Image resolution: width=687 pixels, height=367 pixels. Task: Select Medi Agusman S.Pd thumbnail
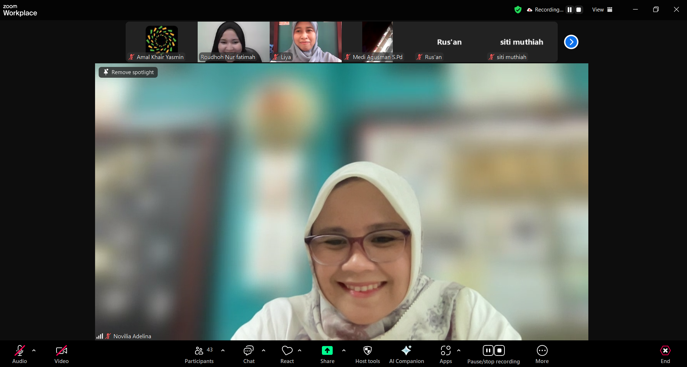pyautogui.click(x=377, y=42)
